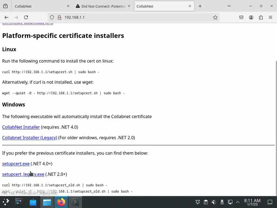
Task: Click the page's vertical scrollbar
Action: click(x=276, y=128)
